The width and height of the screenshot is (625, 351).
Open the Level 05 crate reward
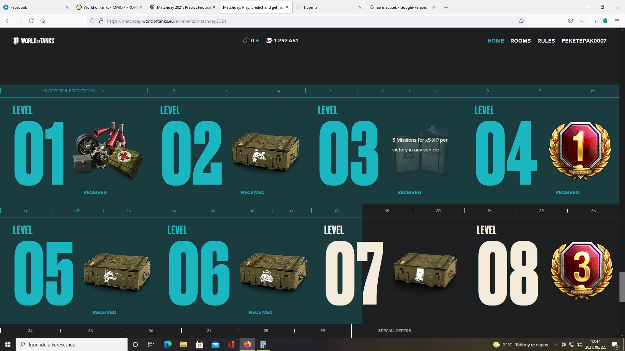(117, 272)
